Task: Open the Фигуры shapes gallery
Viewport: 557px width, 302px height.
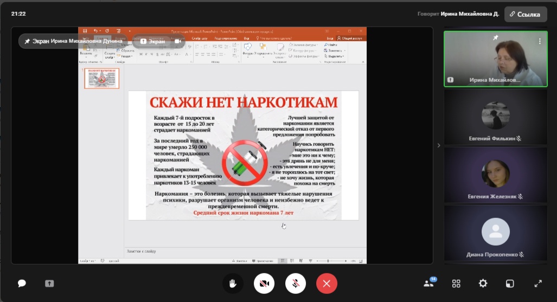Action: [x=248, y=50]
